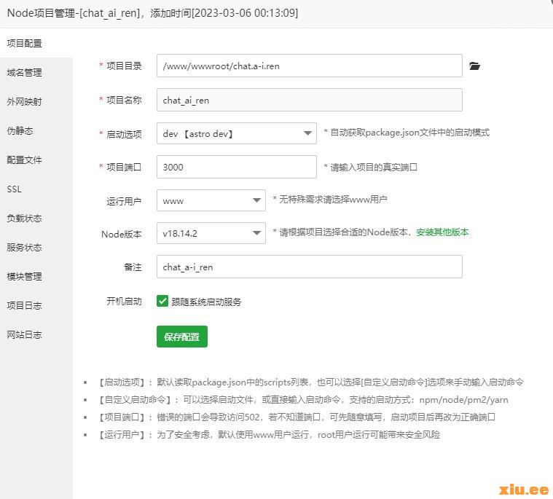Open Node版本 v18.14.2 dropdown

[x=211, y=233]
